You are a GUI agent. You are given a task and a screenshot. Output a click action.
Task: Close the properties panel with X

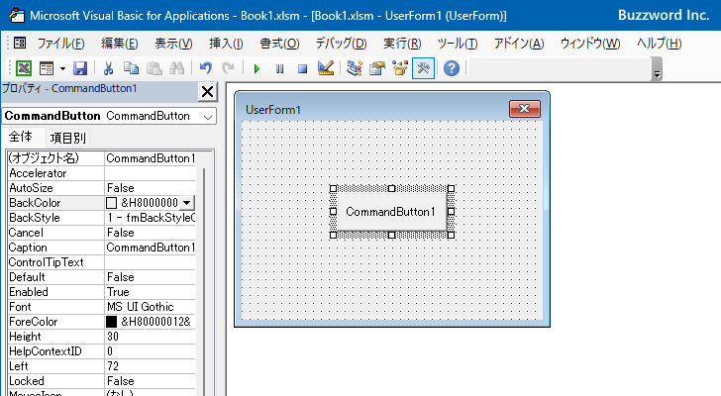(x=207, y=92)
